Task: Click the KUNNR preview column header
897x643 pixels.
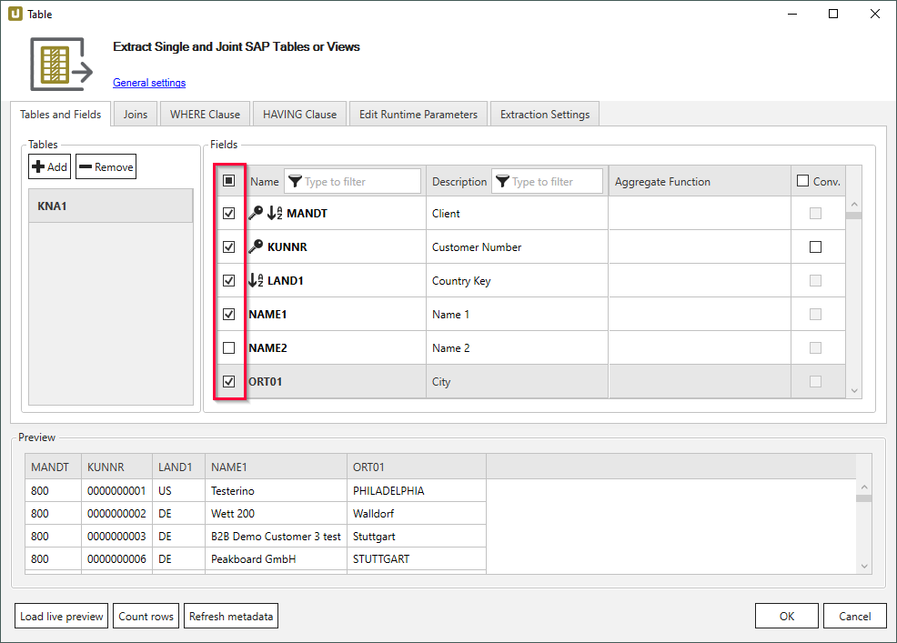Action: [116, 467]
